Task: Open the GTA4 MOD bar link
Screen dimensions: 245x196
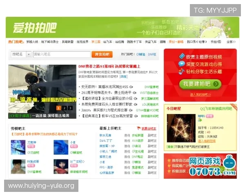Action: tap(147, 110)
